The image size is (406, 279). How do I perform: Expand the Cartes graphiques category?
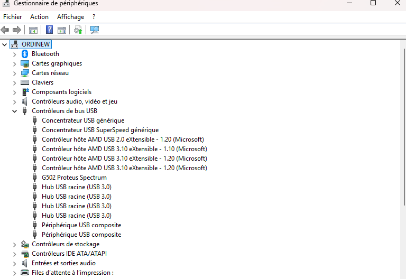14,64
